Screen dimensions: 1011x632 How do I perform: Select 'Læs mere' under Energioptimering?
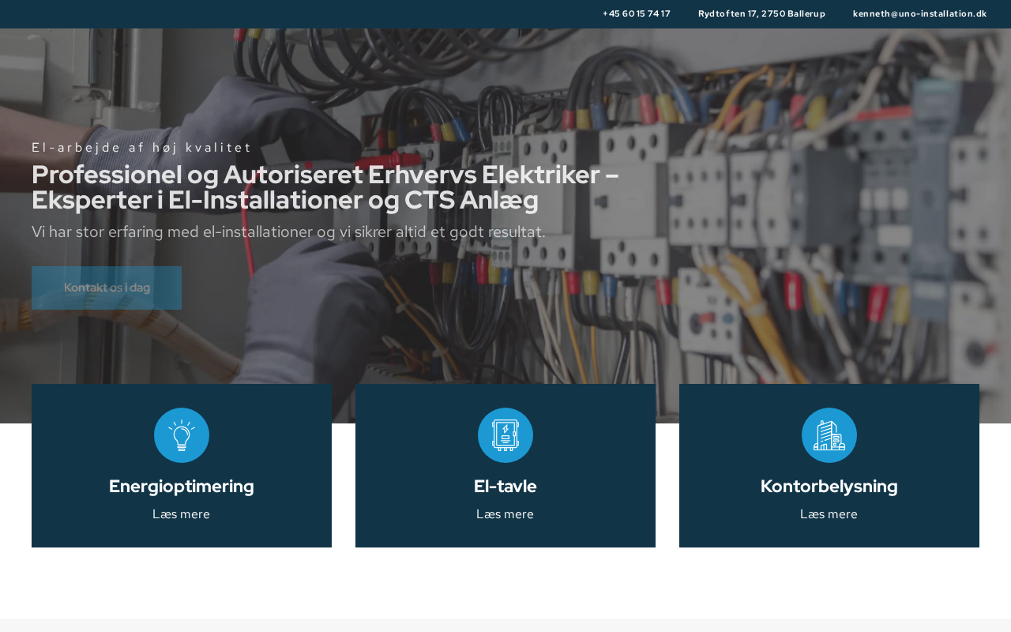pyautogui.click(x=182, y=514)
